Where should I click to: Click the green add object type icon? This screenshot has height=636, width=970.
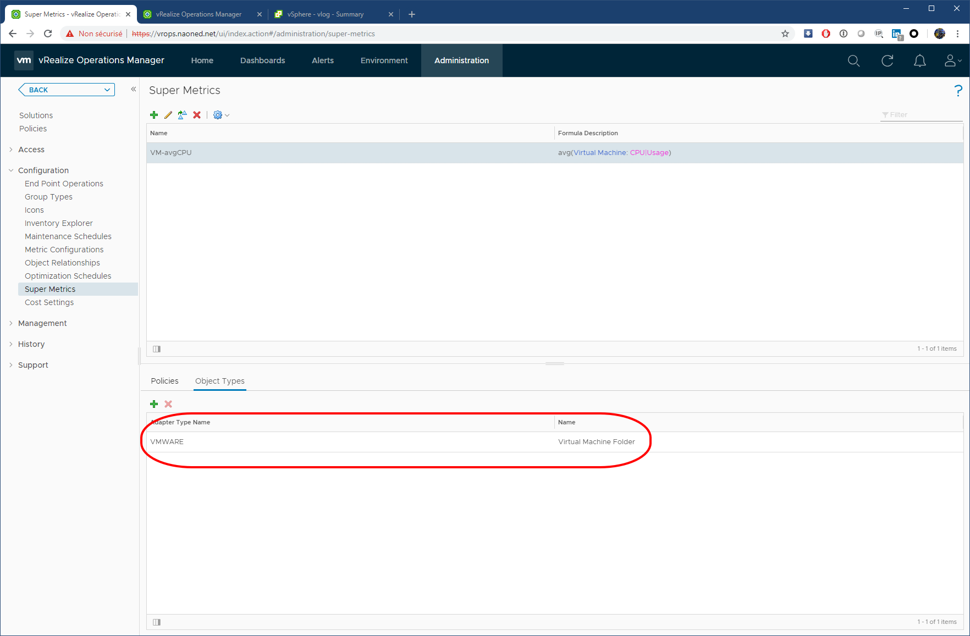154,404
